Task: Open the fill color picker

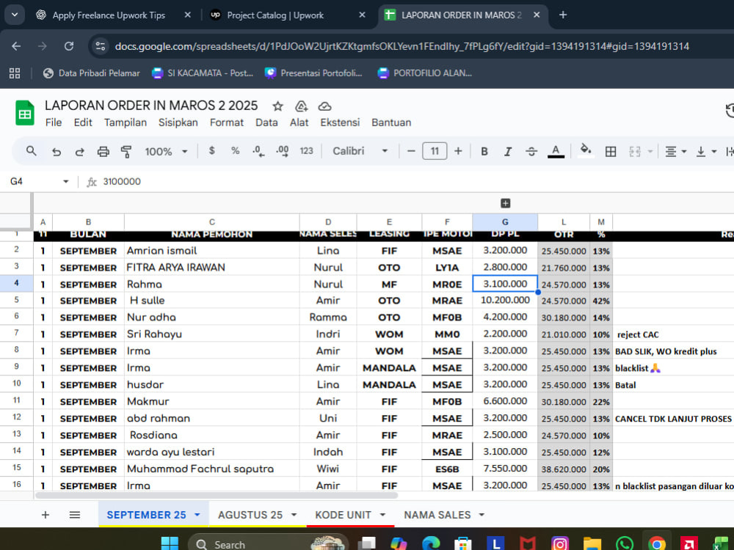Action: tap(585, 150)
